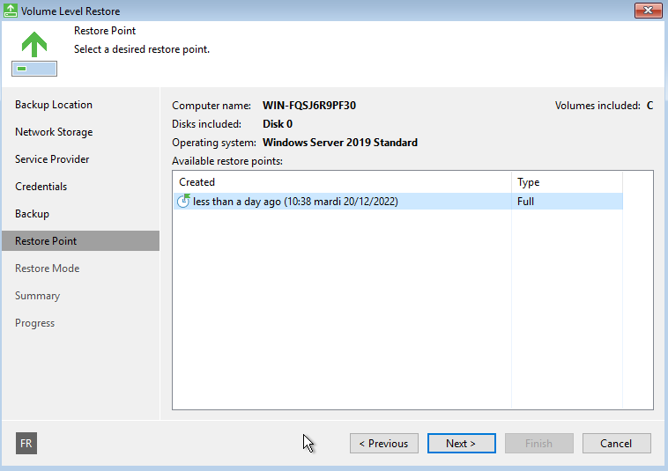Click the green upload arrow wizard icon

tap(34, 54)
